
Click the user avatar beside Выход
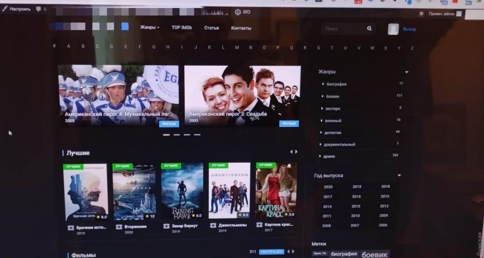point(393,29)
